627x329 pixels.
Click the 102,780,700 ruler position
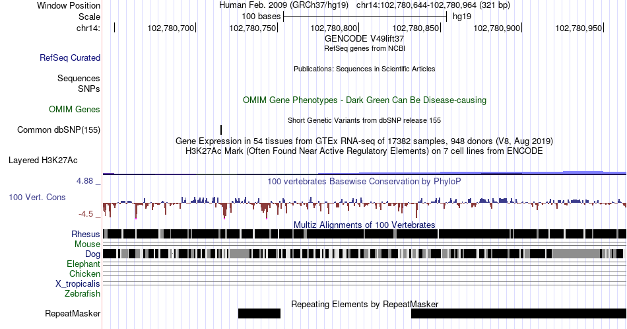171,28
